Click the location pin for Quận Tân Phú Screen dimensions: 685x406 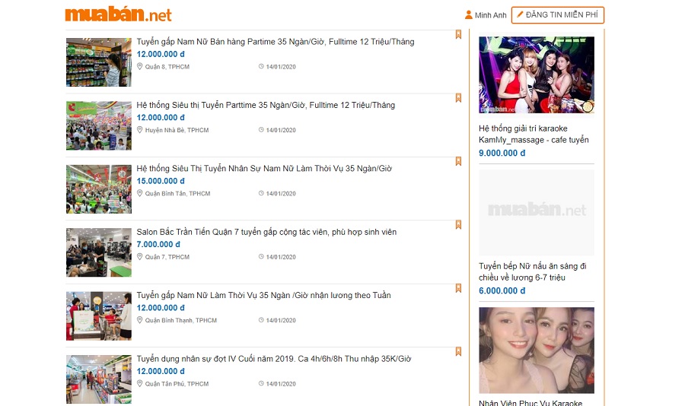coord(140,383)
